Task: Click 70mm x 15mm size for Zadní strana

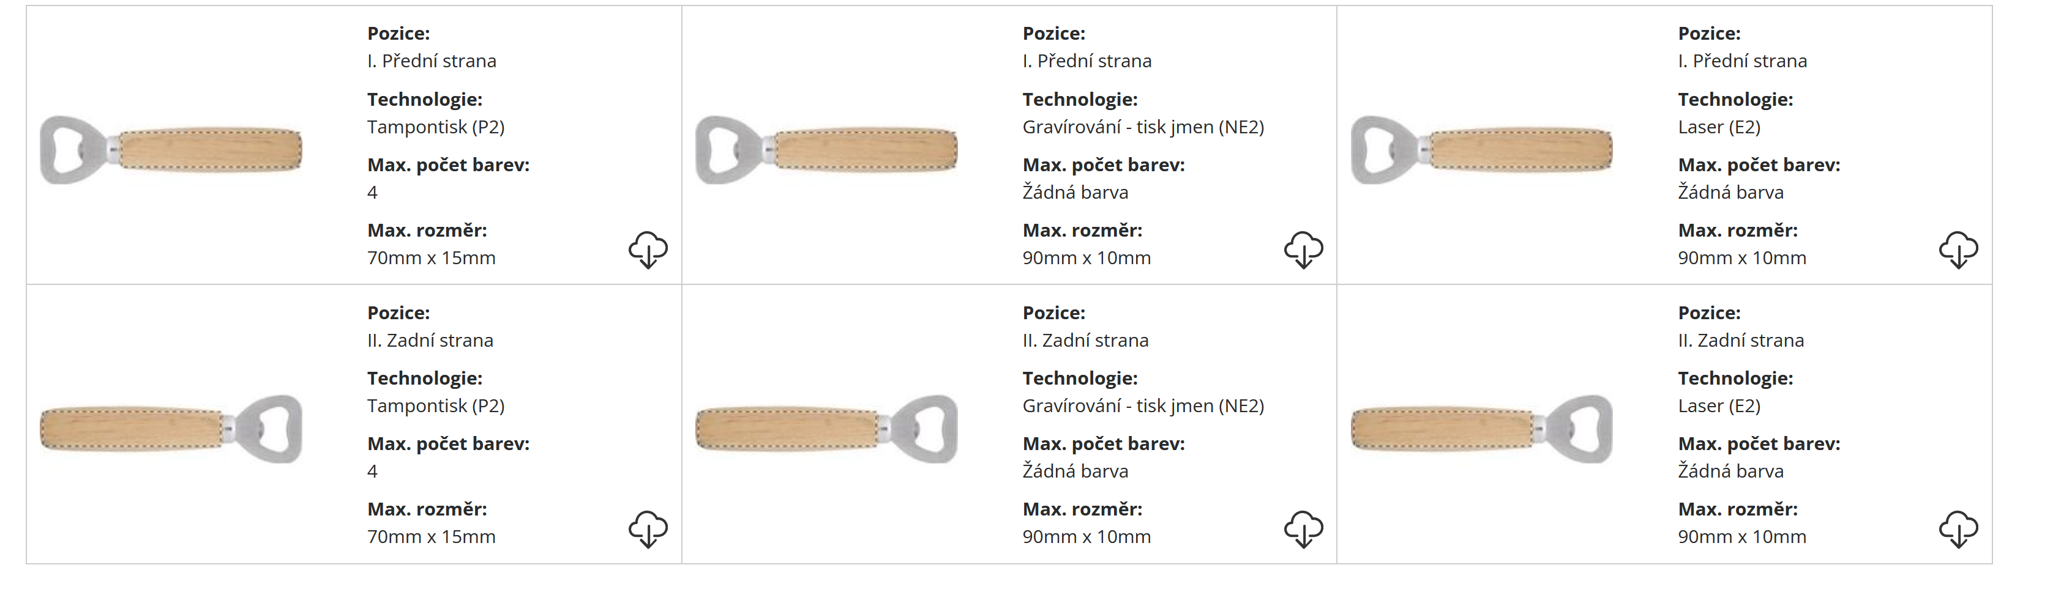Action: (x=431, y=536)
